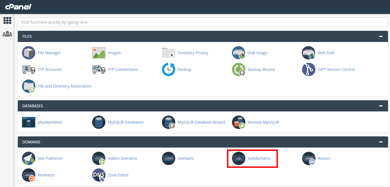Screen dimensions: 390x187
Task: Click the Web Disk link
Action: click(326, 53)
